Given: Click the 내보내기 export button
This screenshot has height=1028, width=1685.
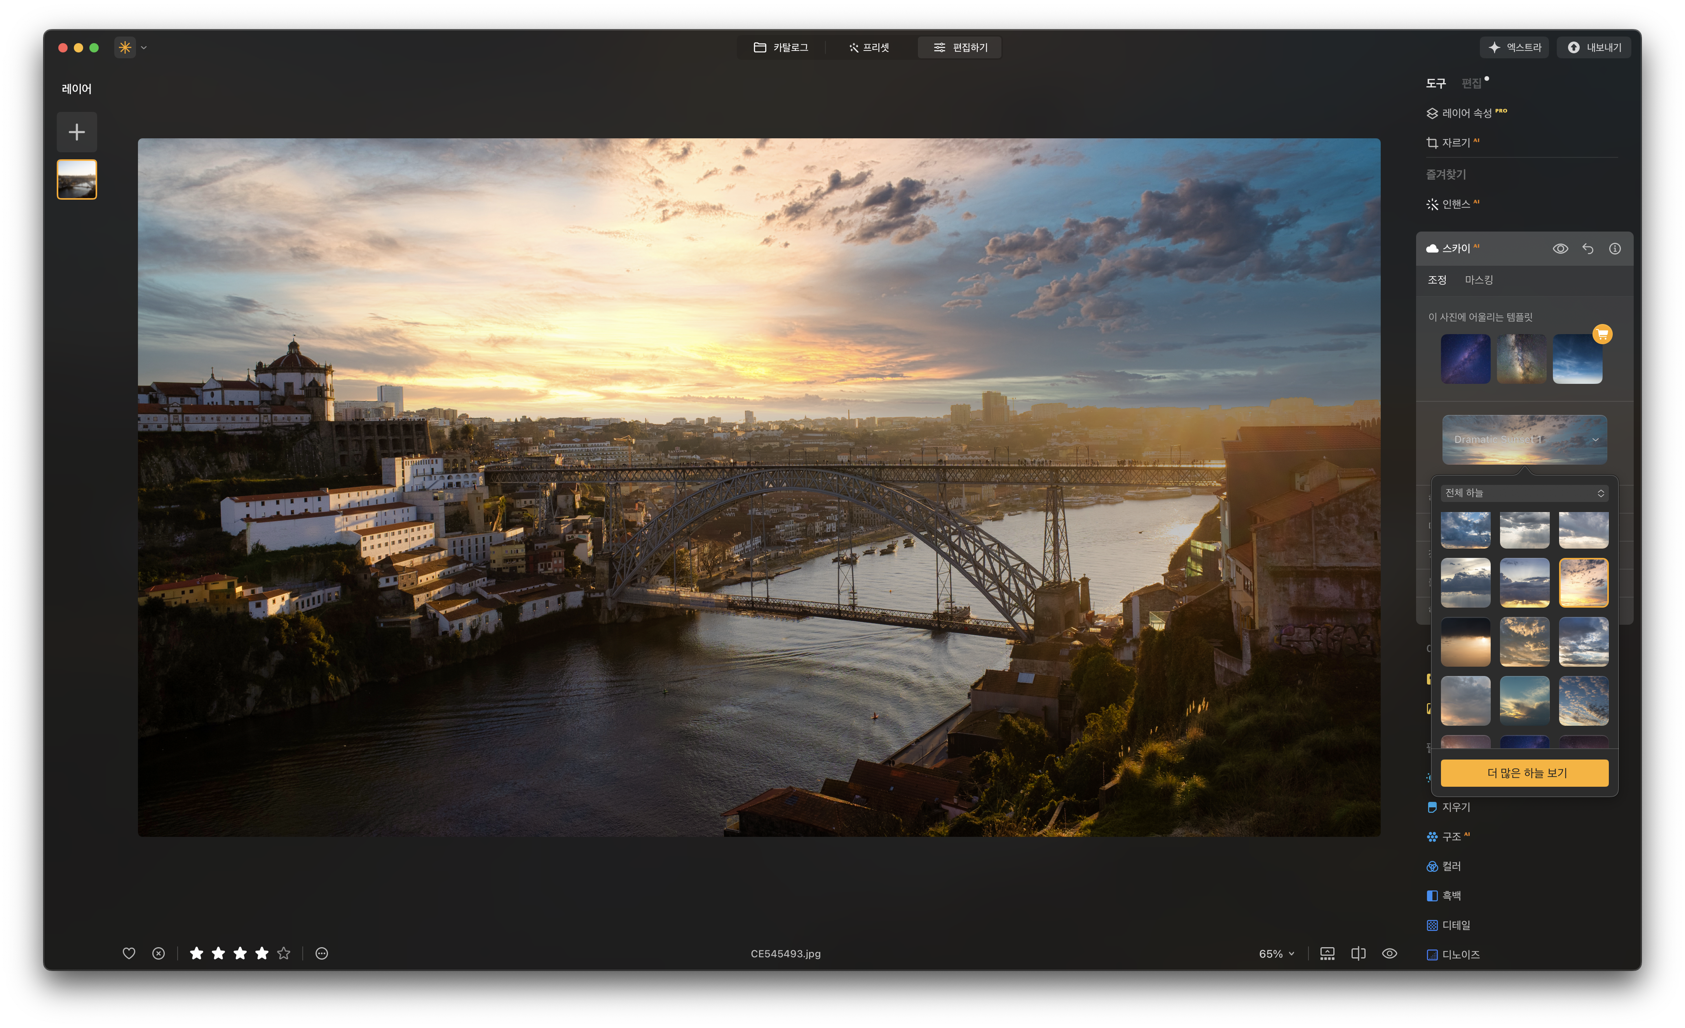Looking at the screenshot, I should pyautogui.click(x=1593, y=47).
